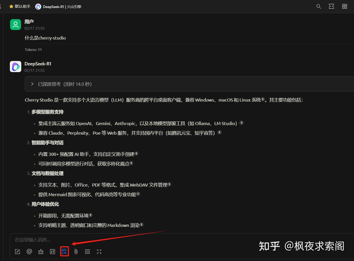Toggle chat width with the expand-width icon
This screenshot has width=354, height=261.
coord(331,6)
